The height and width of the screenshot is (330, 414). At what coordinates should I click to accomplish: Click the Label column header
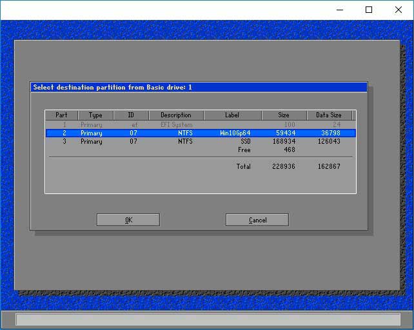(232, 115)
